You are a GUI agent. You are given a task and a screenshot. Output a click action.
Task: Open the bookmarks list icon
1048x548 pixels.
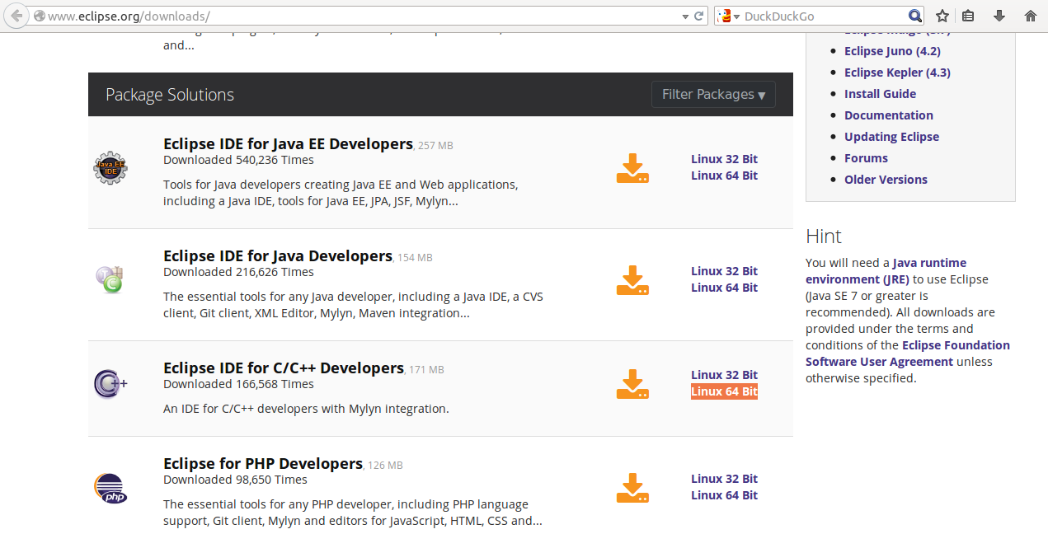point(969,16)
